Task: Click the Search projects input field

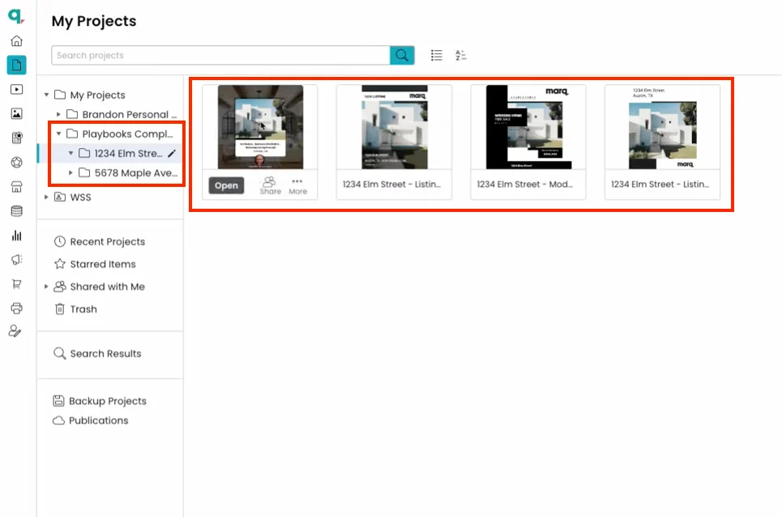Action: pyautogui.click(x=220, y=55)
